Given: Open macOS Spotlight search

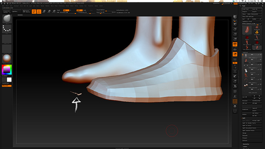Looking at the screenshot, I should point(258,1).
